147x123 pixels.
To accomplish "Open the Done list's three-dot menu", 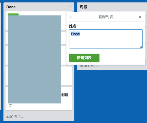I will tap(70, 7).
